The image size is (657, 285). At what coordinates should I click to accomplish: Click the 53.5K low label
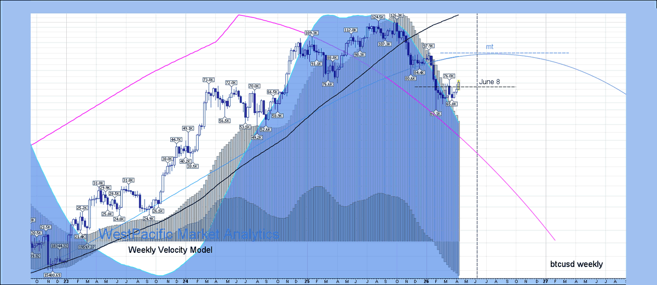245,127
